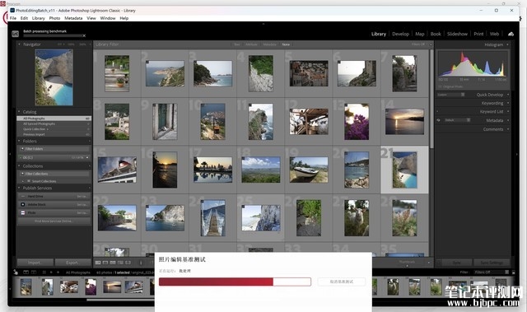Click the Flickr publish service icon
The image size is (527, 312).
[x=23, y=212]
